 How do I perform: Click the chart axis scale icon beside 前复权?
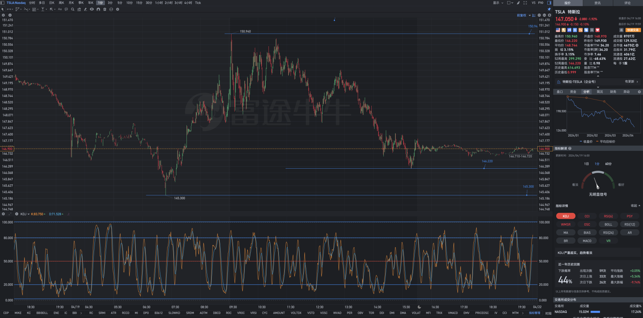point(534,15)
